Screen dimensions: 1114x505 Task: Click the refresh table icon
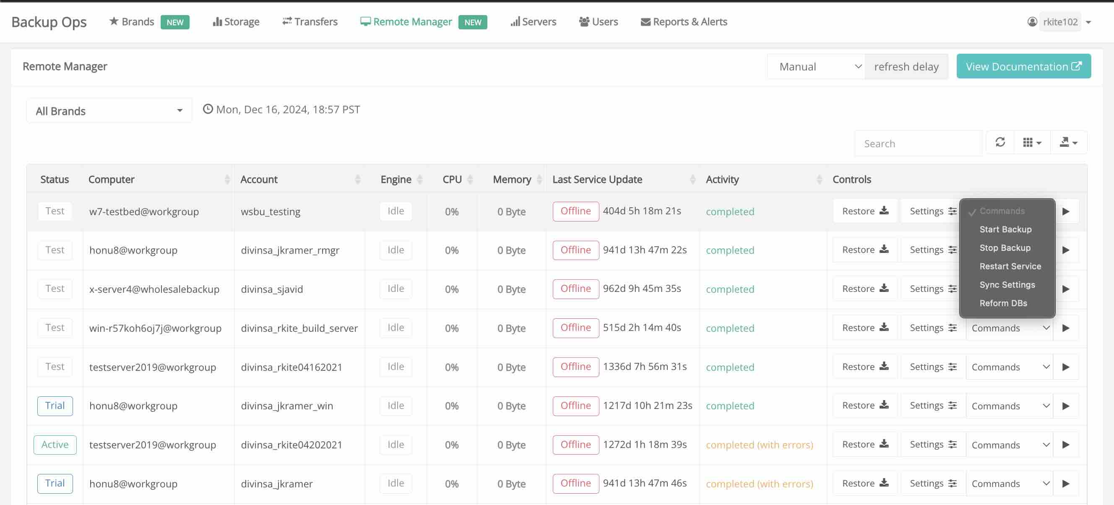click(x=1000, y=142)
